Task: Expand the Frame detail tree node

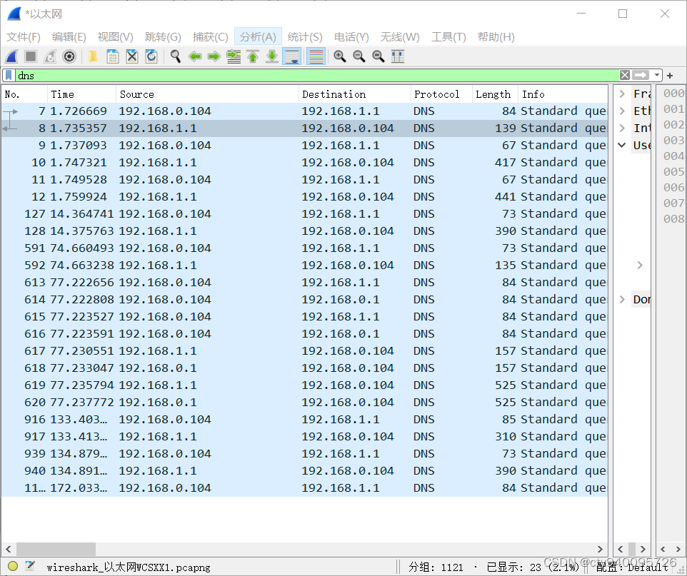Action: click(622, 94)
